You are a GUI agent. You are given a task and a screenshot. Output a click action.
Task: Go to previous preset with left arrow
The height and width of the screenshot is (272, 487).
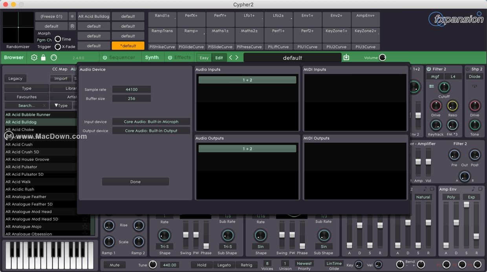(x=231, y=57)
